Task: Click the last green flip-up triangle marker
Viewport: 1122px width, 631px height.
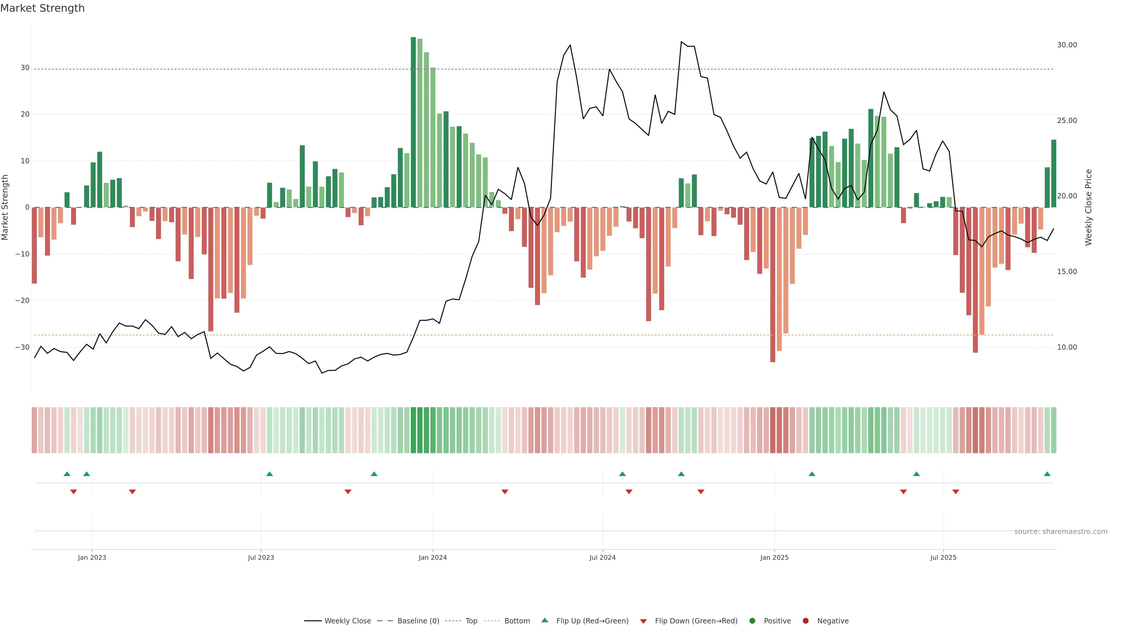Action: [x=1047, y=474]
